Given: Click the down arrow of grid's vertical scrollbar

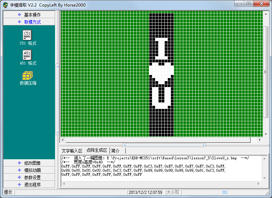Looking at the screenshot, I should (x=265, y=134).
